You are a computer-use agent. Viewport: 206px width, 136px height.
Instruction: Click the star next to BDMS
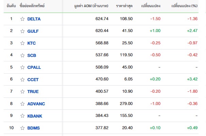22,128
